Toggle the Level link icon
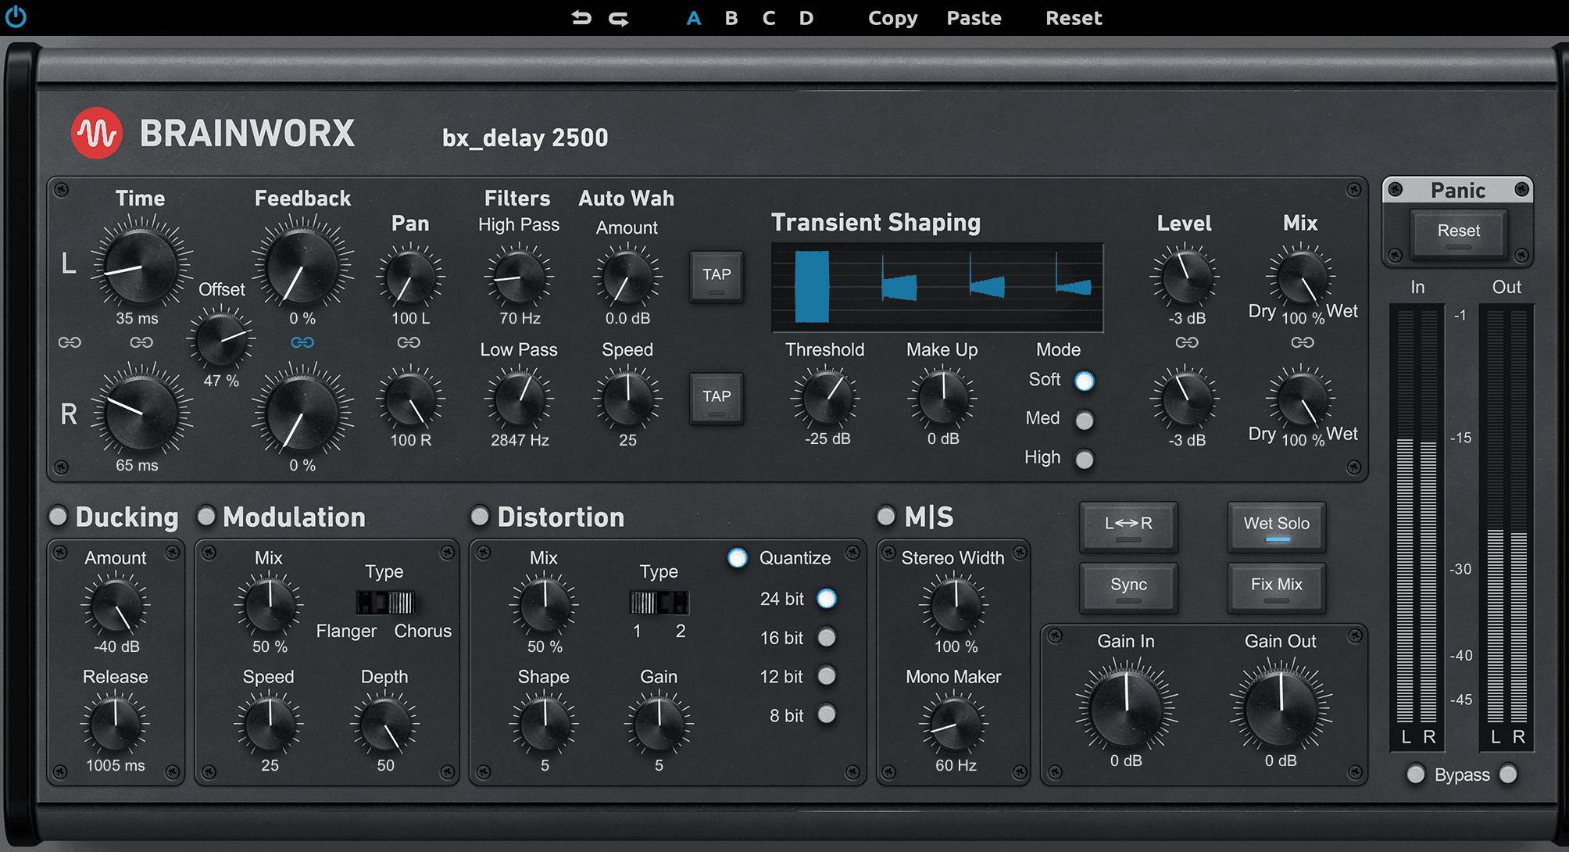Screen dimensions: 1569x852 pyautogui.click(x=1187, y=342)
